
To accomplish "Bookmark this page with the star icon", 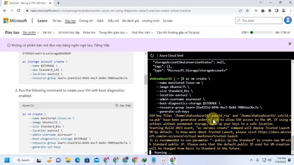I will [x=247, y=11].
